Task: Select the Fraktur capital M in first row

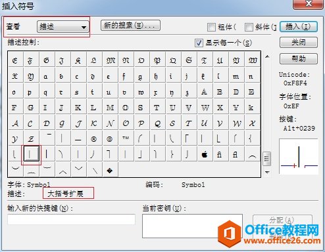Action: click(111, 60)
